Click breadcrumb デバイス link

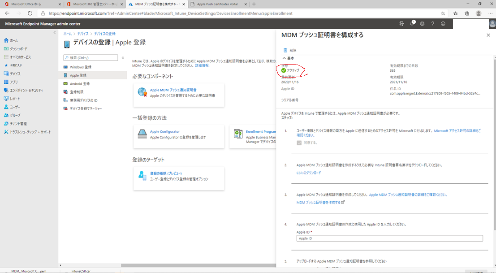[x=83, y=34]
